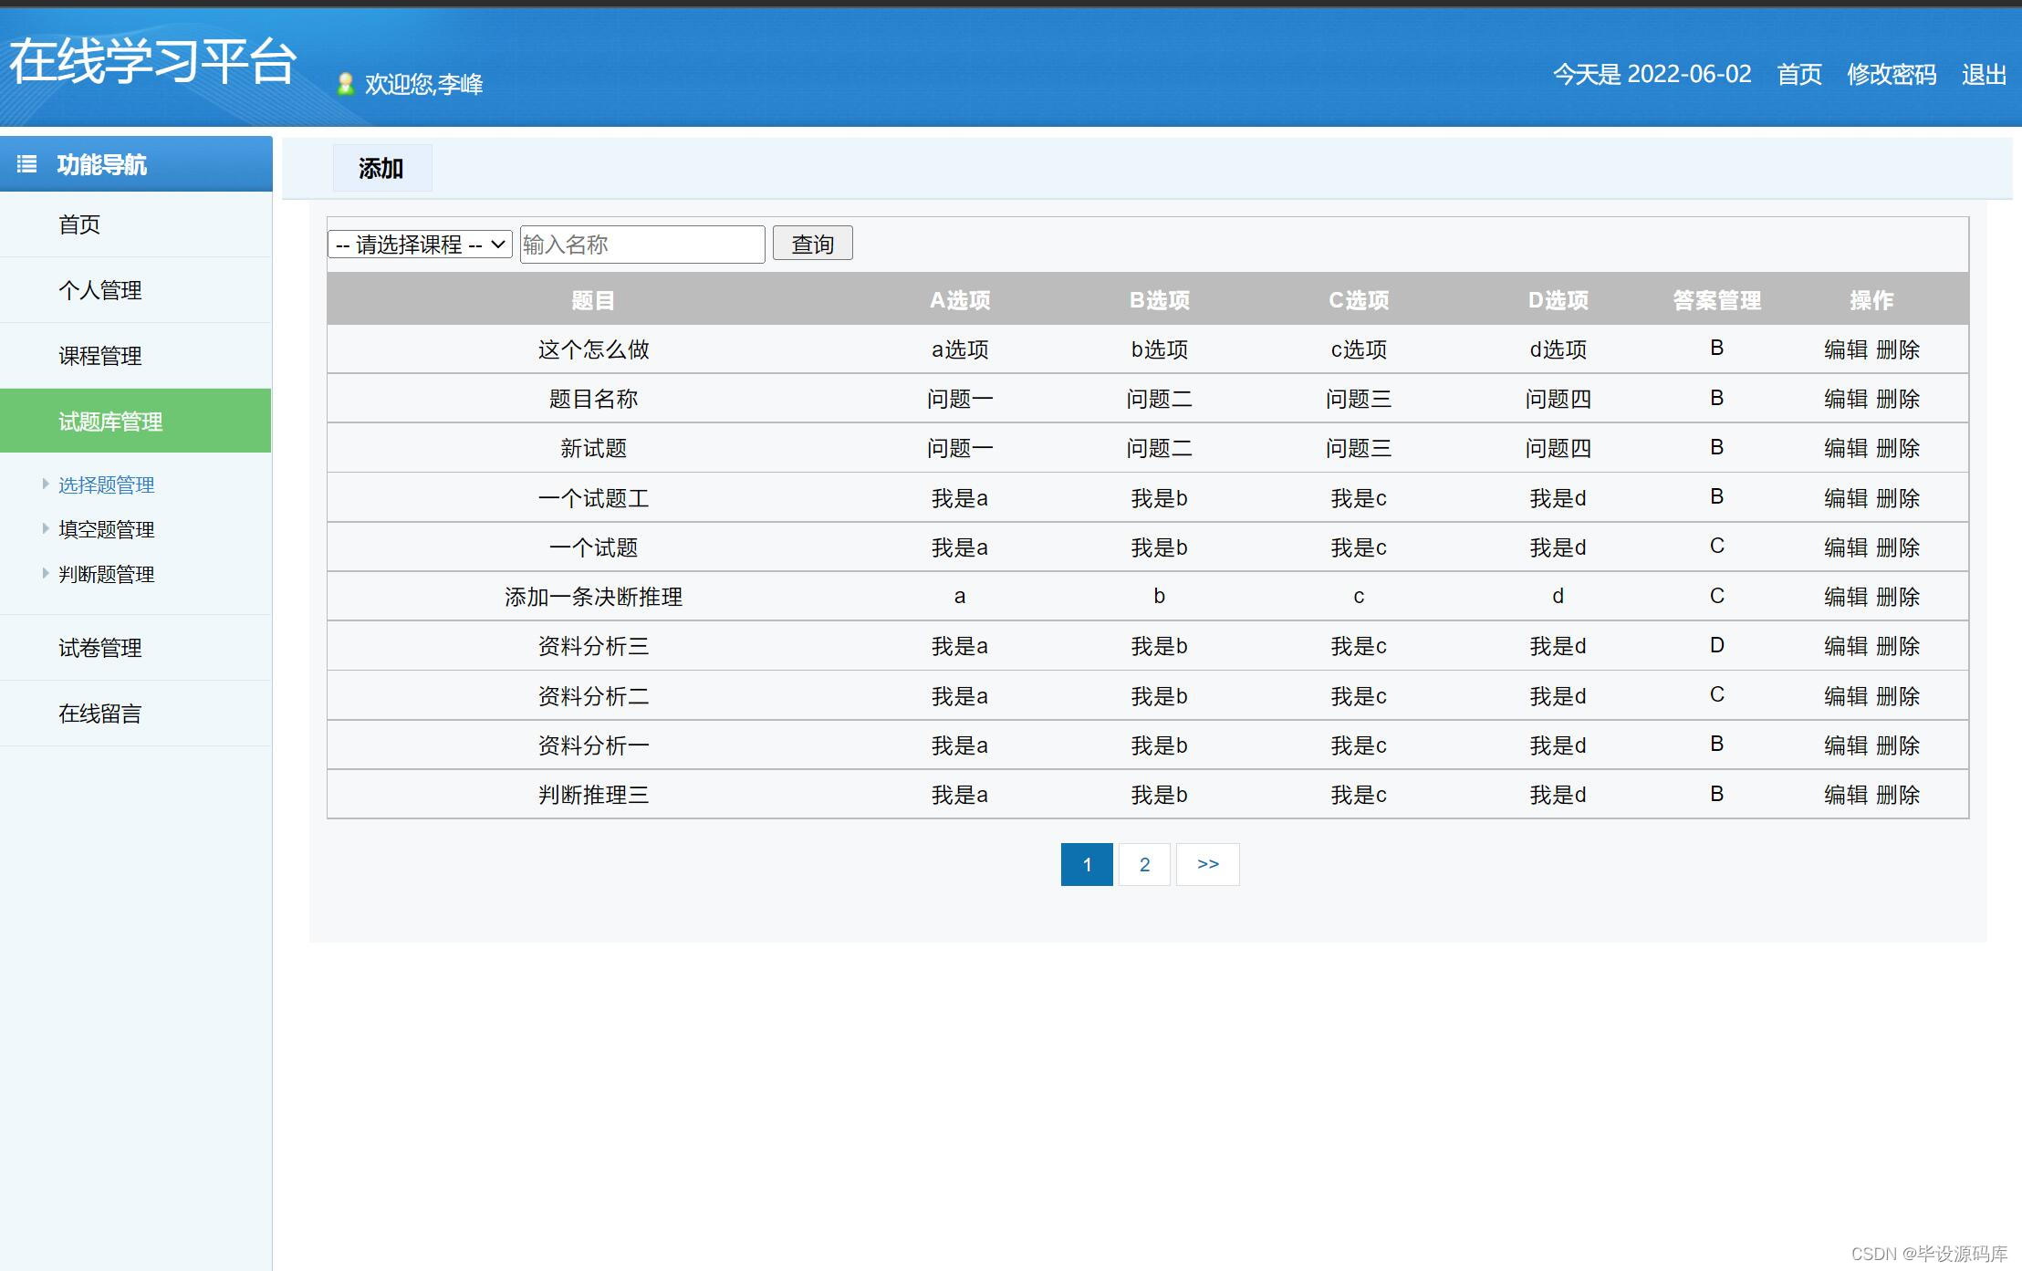This screenshot has width=2022, height=1271.
Task: Select answer C in 资料分析二 row
Action: point(1716,695)
